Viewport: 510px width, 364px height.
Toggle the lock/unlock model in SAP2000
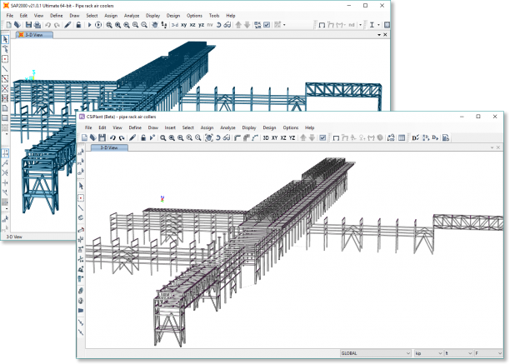pos(78,25)
